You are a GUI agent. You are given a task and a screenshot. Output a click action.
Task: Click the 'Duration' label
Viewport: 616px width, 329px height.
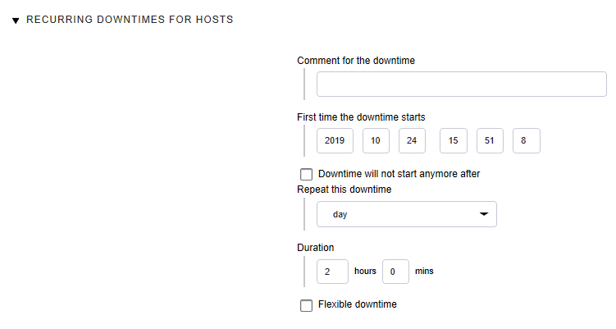tap(316, 247)
